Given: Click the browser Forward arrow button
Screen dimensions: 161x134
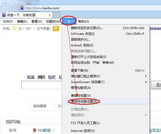Looking at the screenshot, I should click(x=14, y=8).
